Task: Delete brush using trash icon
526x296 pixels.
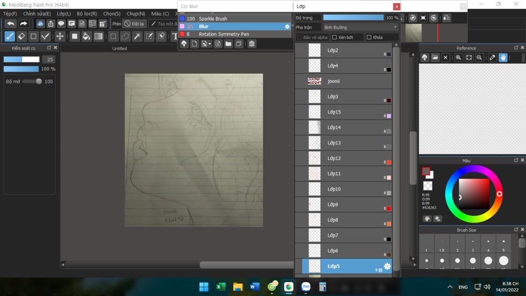Action: [252, 44]
